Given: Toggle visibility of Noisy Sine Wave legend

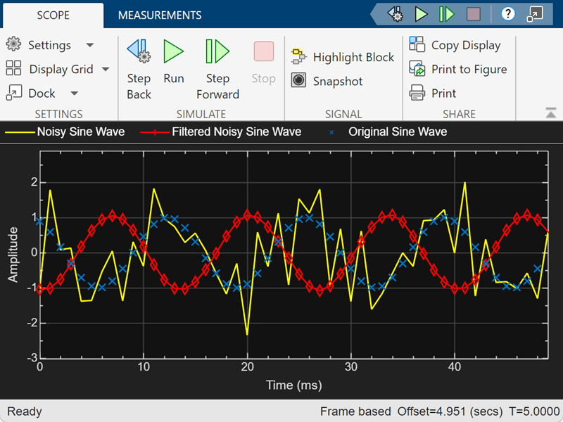Looking at the screenshot, I should click(x=65, y=132).
